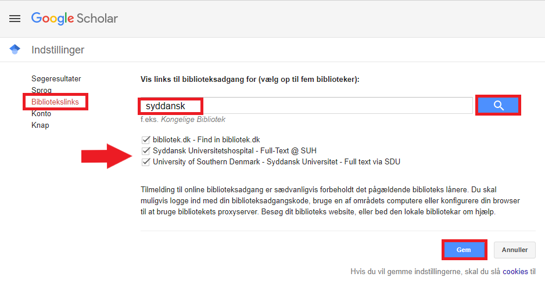Viewport: 545px width, 284px height.
Task: Follow the cookies link
Action: tap(515, 271)
